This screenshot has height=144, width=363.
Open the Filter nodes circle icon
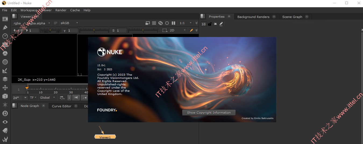click(5, 62)
